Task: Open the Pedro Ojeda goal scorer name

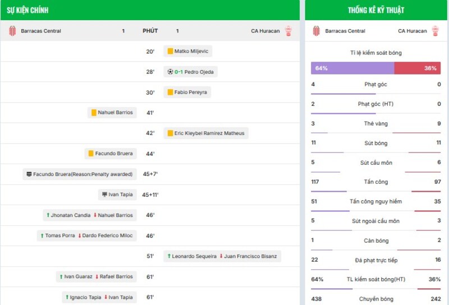Action: [199, 72]
